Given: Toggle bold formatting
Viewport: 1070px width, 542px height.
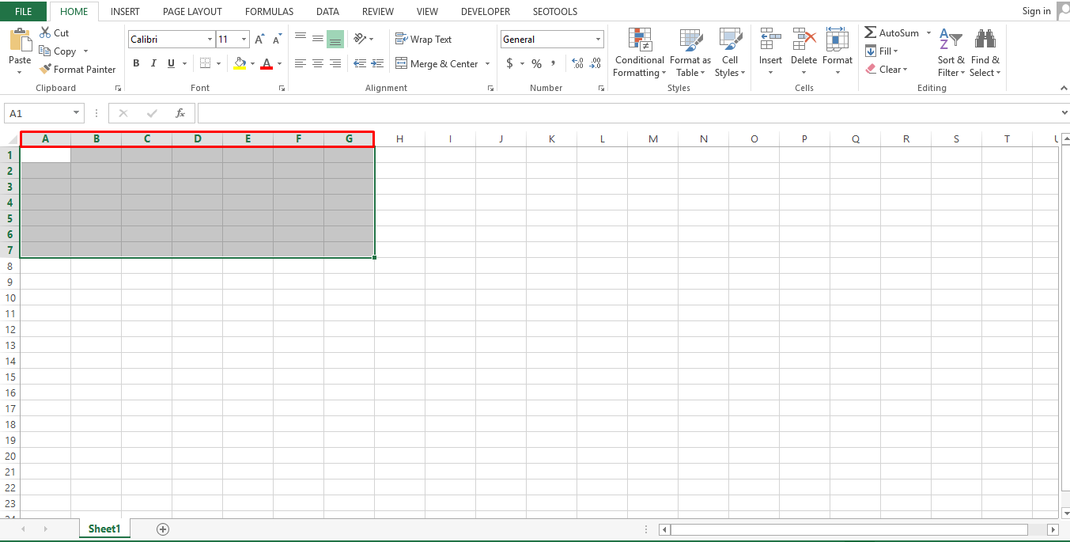Looking at the screenshot, I should click(x=135, y=63).
